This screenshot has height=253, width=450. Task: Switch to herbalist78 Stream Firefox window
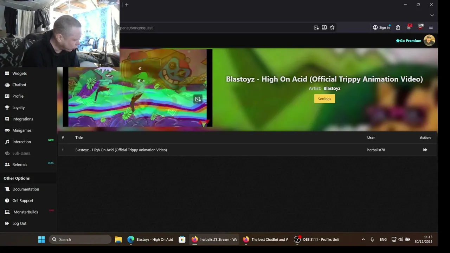[214, 240]
